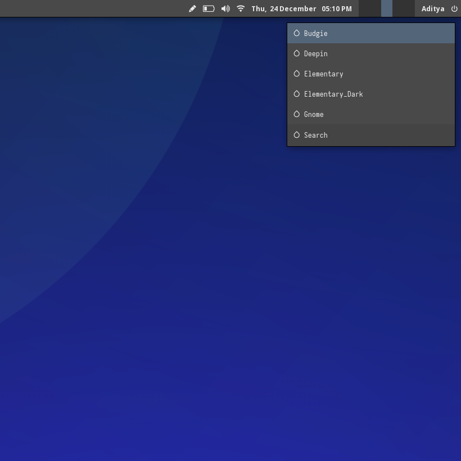This screenshot has width=461, height=461.
Task: Open the Aditya user menu
Action: click(x=433, y=8)
